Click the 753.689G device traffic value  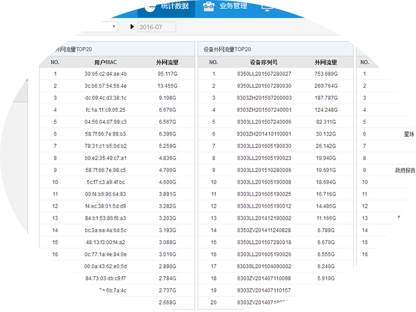tap(326, 74)
